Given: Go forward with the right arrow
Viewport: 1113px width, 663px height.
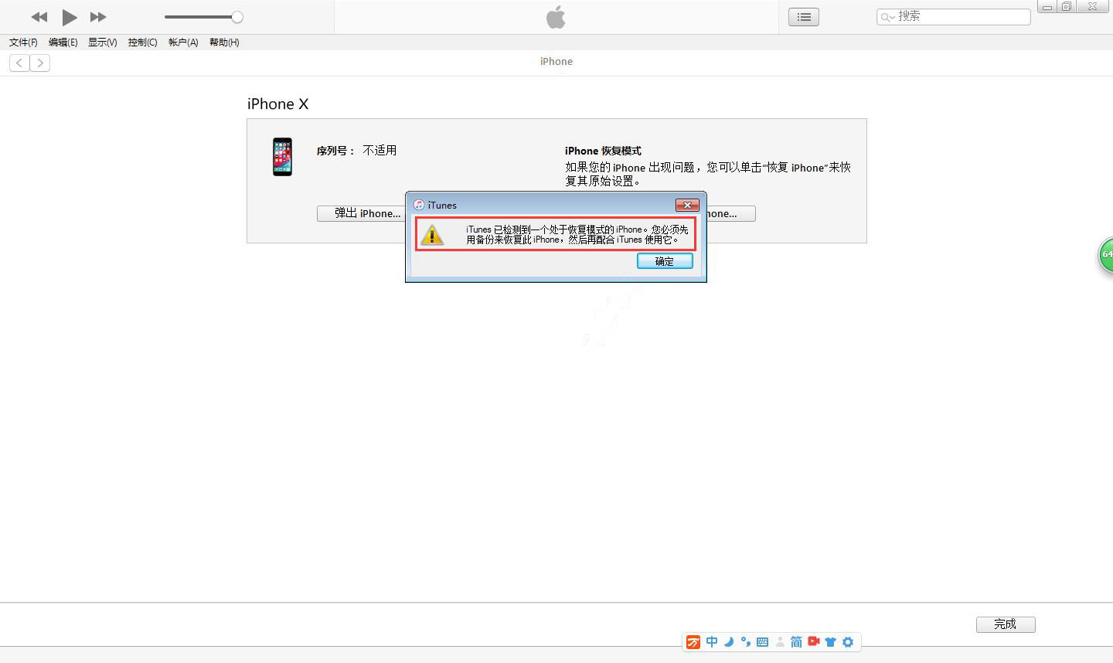Looking at the screenshot, I should click(40, 63).
